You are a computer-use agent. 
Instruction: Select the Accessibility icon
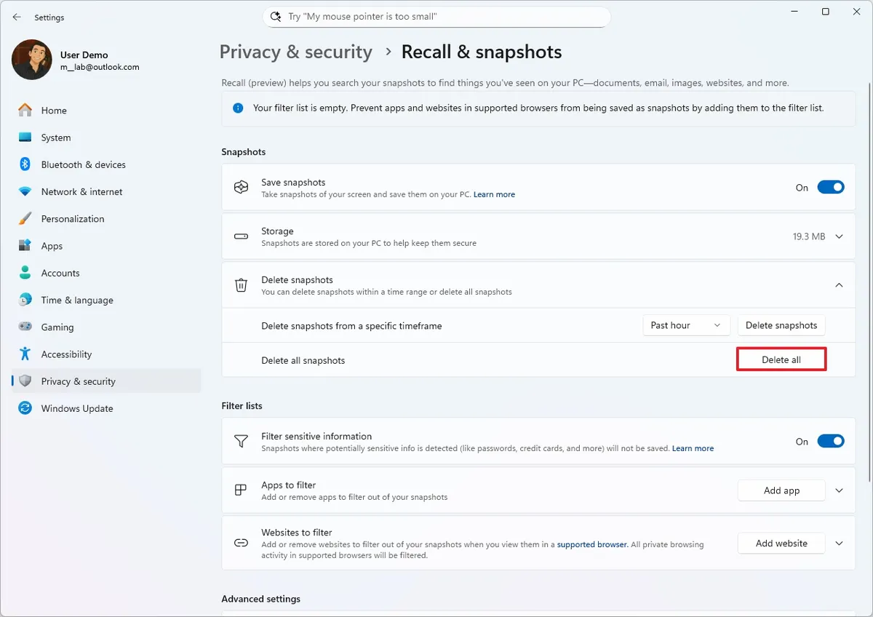25,354
